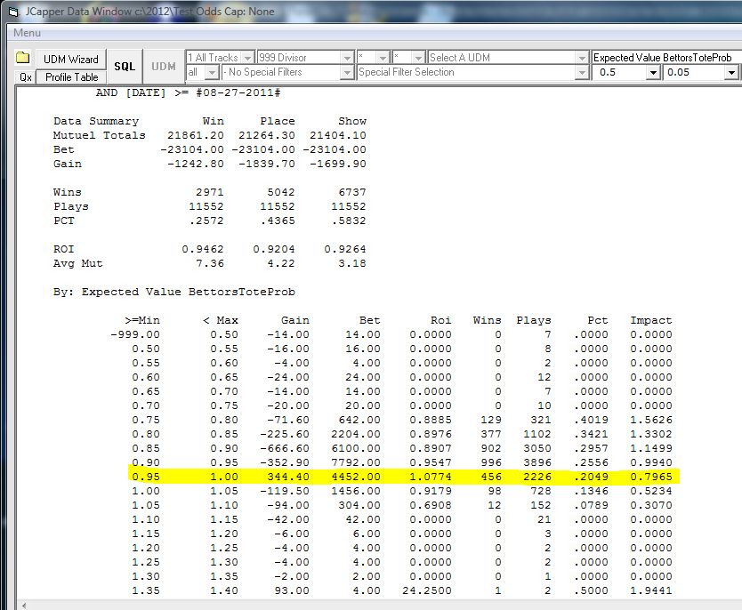
Task: Click the highlighted bet 4452.00
Action: click(x=356, y=477)
